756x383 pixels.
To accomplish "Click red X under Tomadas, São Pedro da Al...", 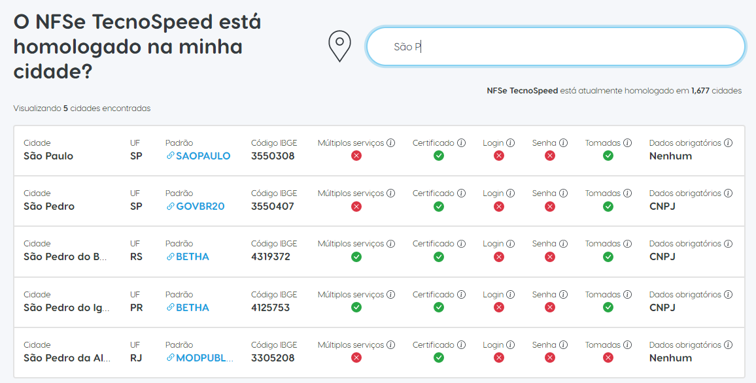I will coord(608,358).
